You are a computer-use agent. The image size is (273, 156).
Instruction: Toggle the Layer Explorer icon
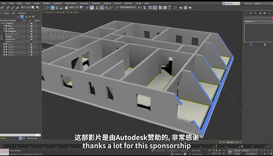pos(155,7)
